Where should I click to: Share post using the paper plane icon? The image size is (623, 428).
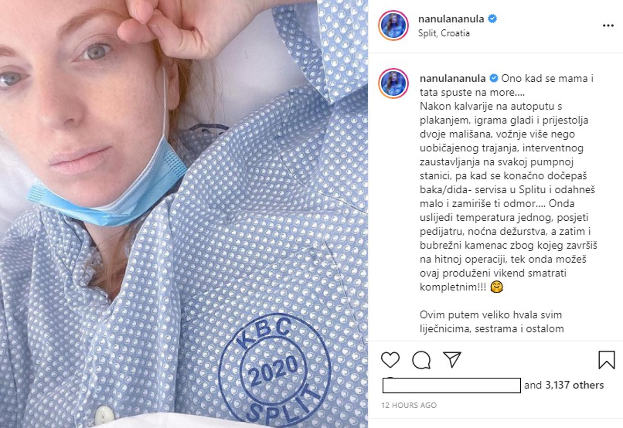[452, 359]
